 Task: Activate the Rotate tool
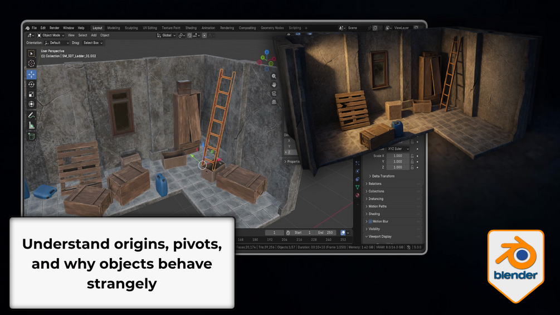pyautogui.click(x=31, y=84)
